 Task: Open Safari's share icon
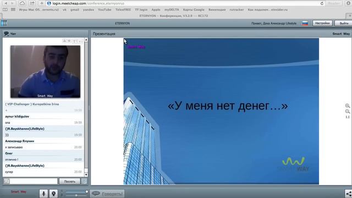point(32,3)
